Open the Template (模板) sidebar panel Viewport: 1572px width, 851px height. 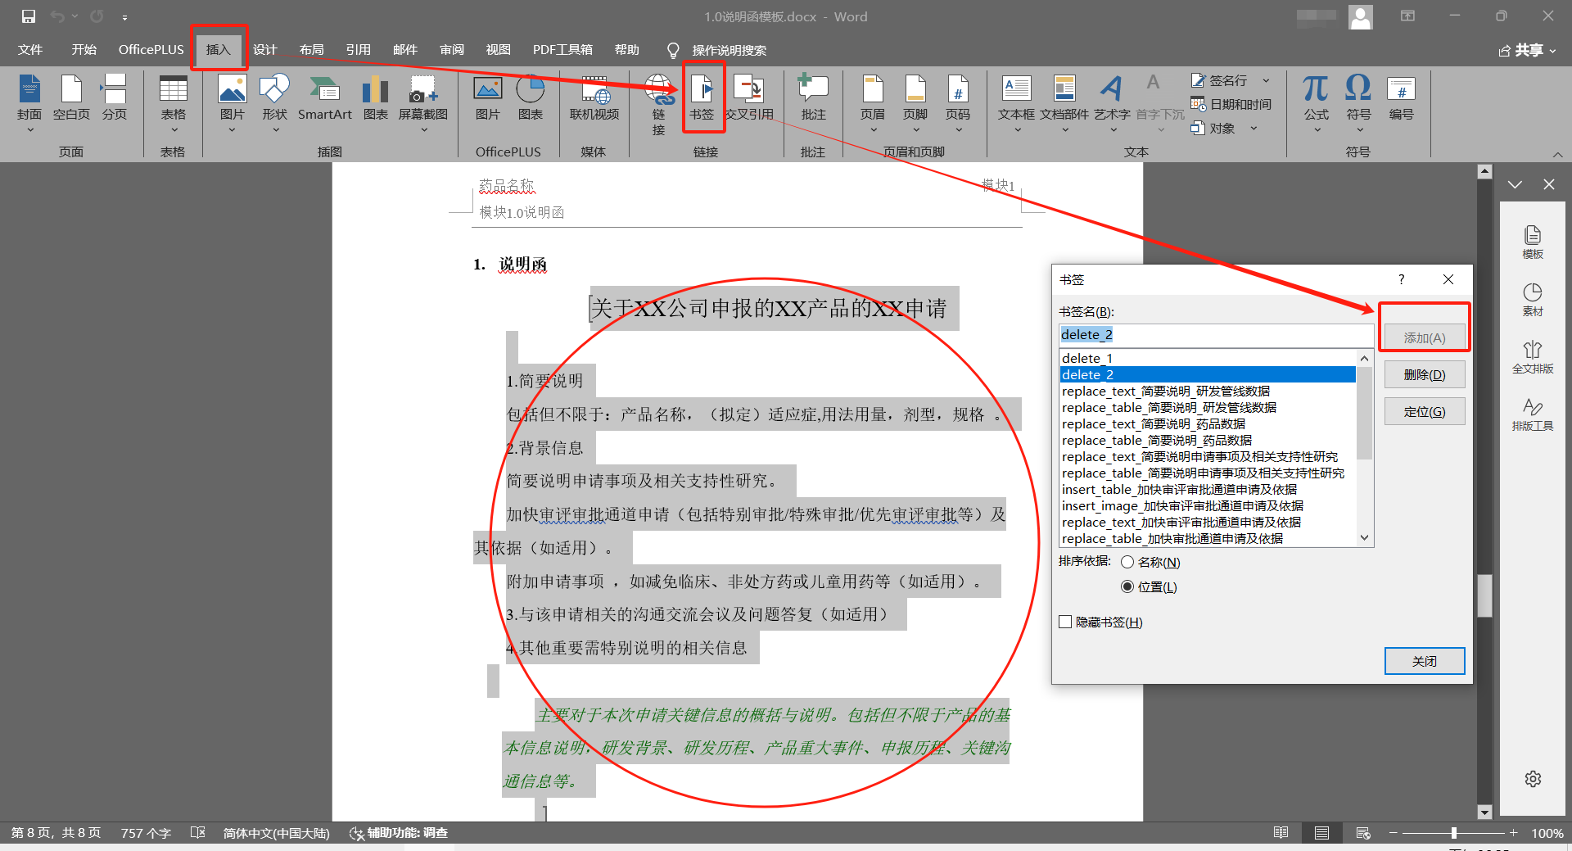click(x=1533, y=242)
